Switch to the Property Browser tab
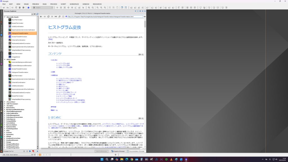The height and width of the screenshot is (162, 288). point(118,151)
